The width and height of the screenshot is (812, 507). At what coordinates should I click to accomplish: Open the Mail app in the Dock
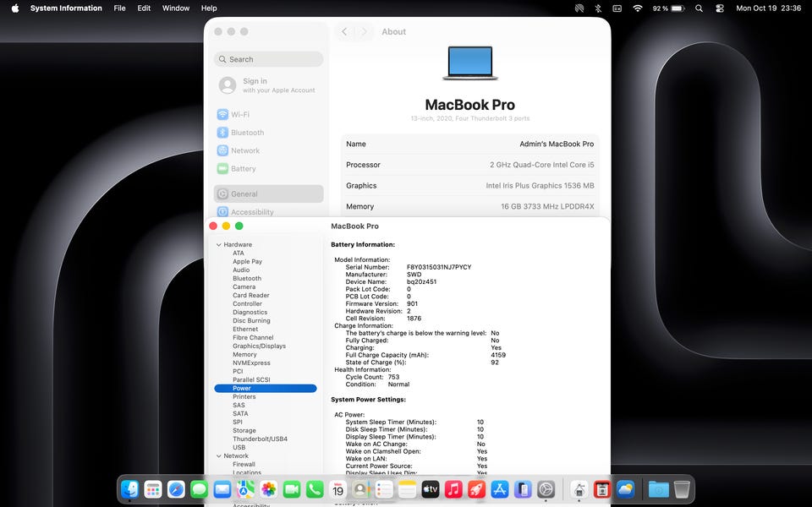(222, 489)
